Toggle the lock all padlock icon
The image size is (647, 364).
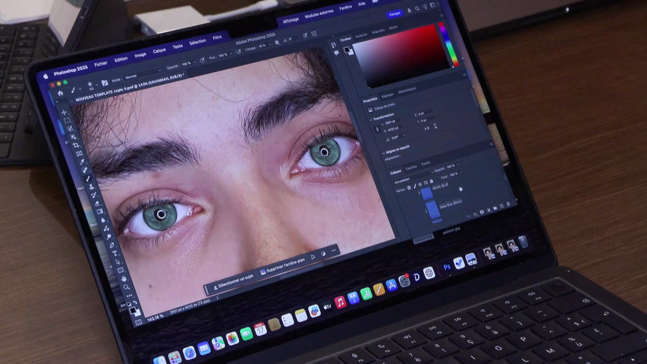point(431,182)
